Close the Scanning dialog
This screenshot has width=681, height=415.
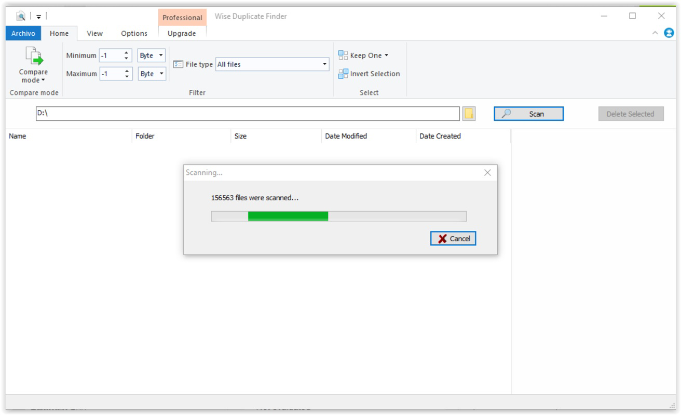tap(487, 173)
